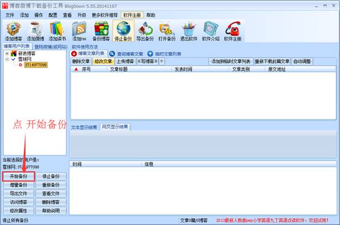Image resolution: width=340 pixels, height=225 pixels.
Task: Click the 查询博客文章 magnifier icon
Action: 112,54
